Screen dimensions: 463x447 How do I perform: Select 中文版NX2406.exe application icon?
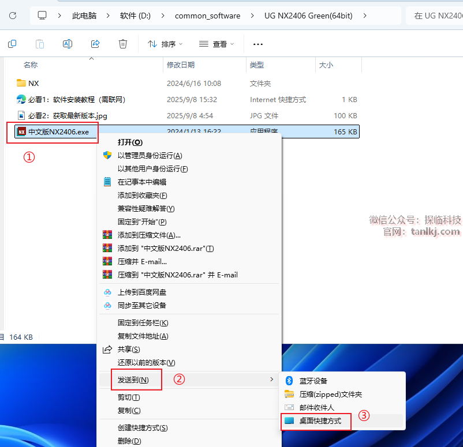(x=21, y=132)
